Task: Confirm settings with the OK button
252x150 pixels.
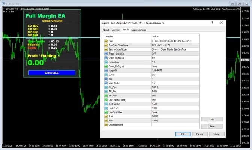Action: [183, 134]
